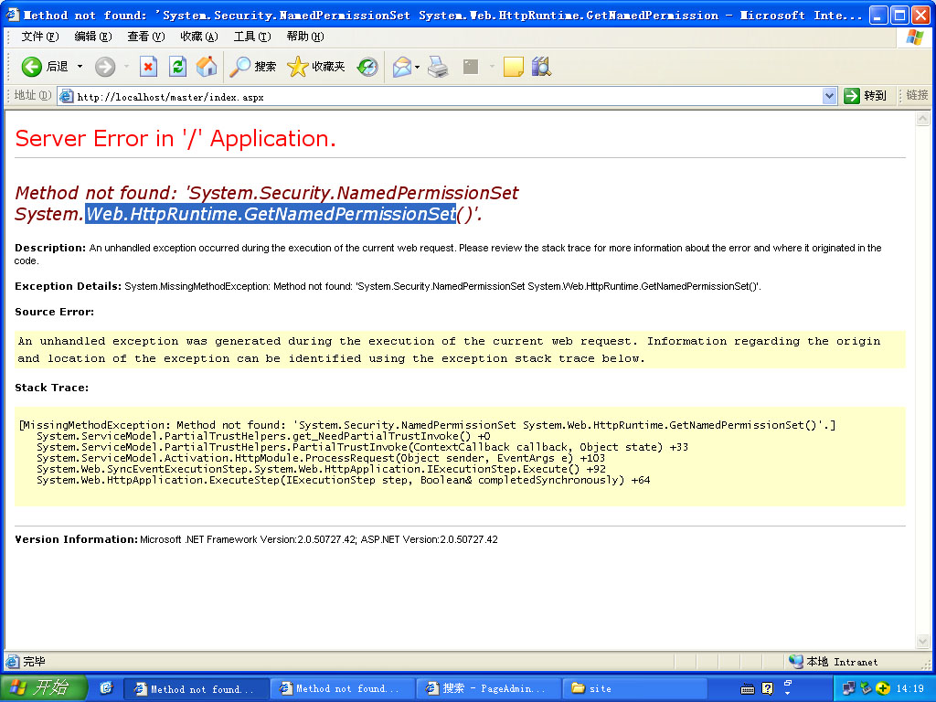Open the 文件(F) menu
Image resolution: width=936 pixels, height=702 pixels.
[x=39, y=37]
